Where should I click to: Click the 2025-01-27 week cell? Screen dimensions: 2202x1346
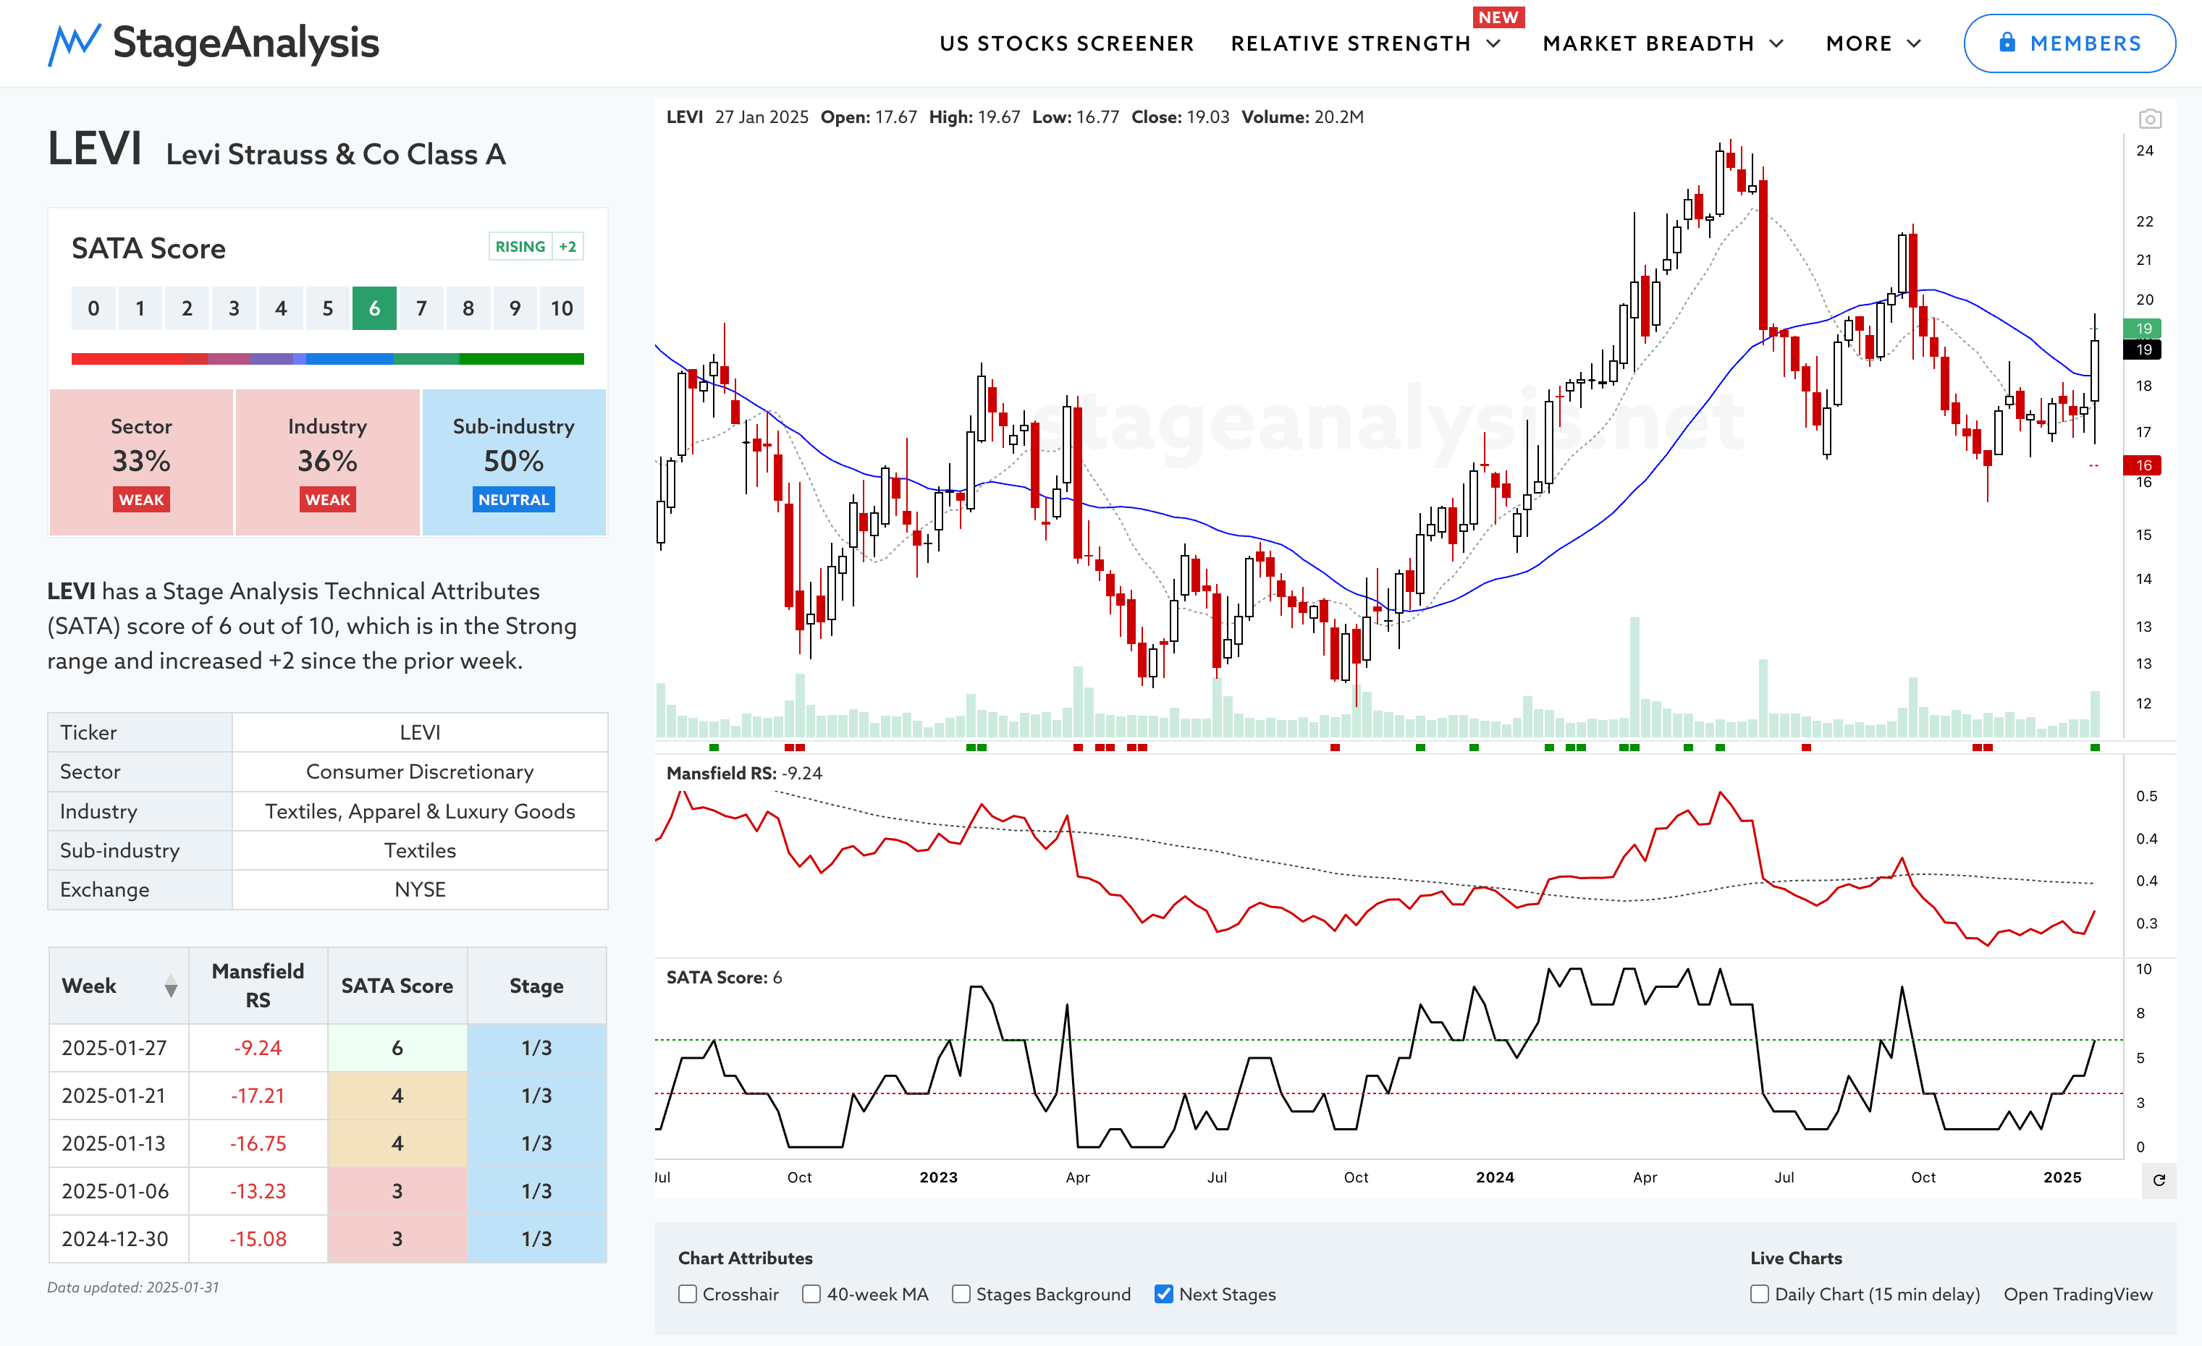coord(119,1048)
